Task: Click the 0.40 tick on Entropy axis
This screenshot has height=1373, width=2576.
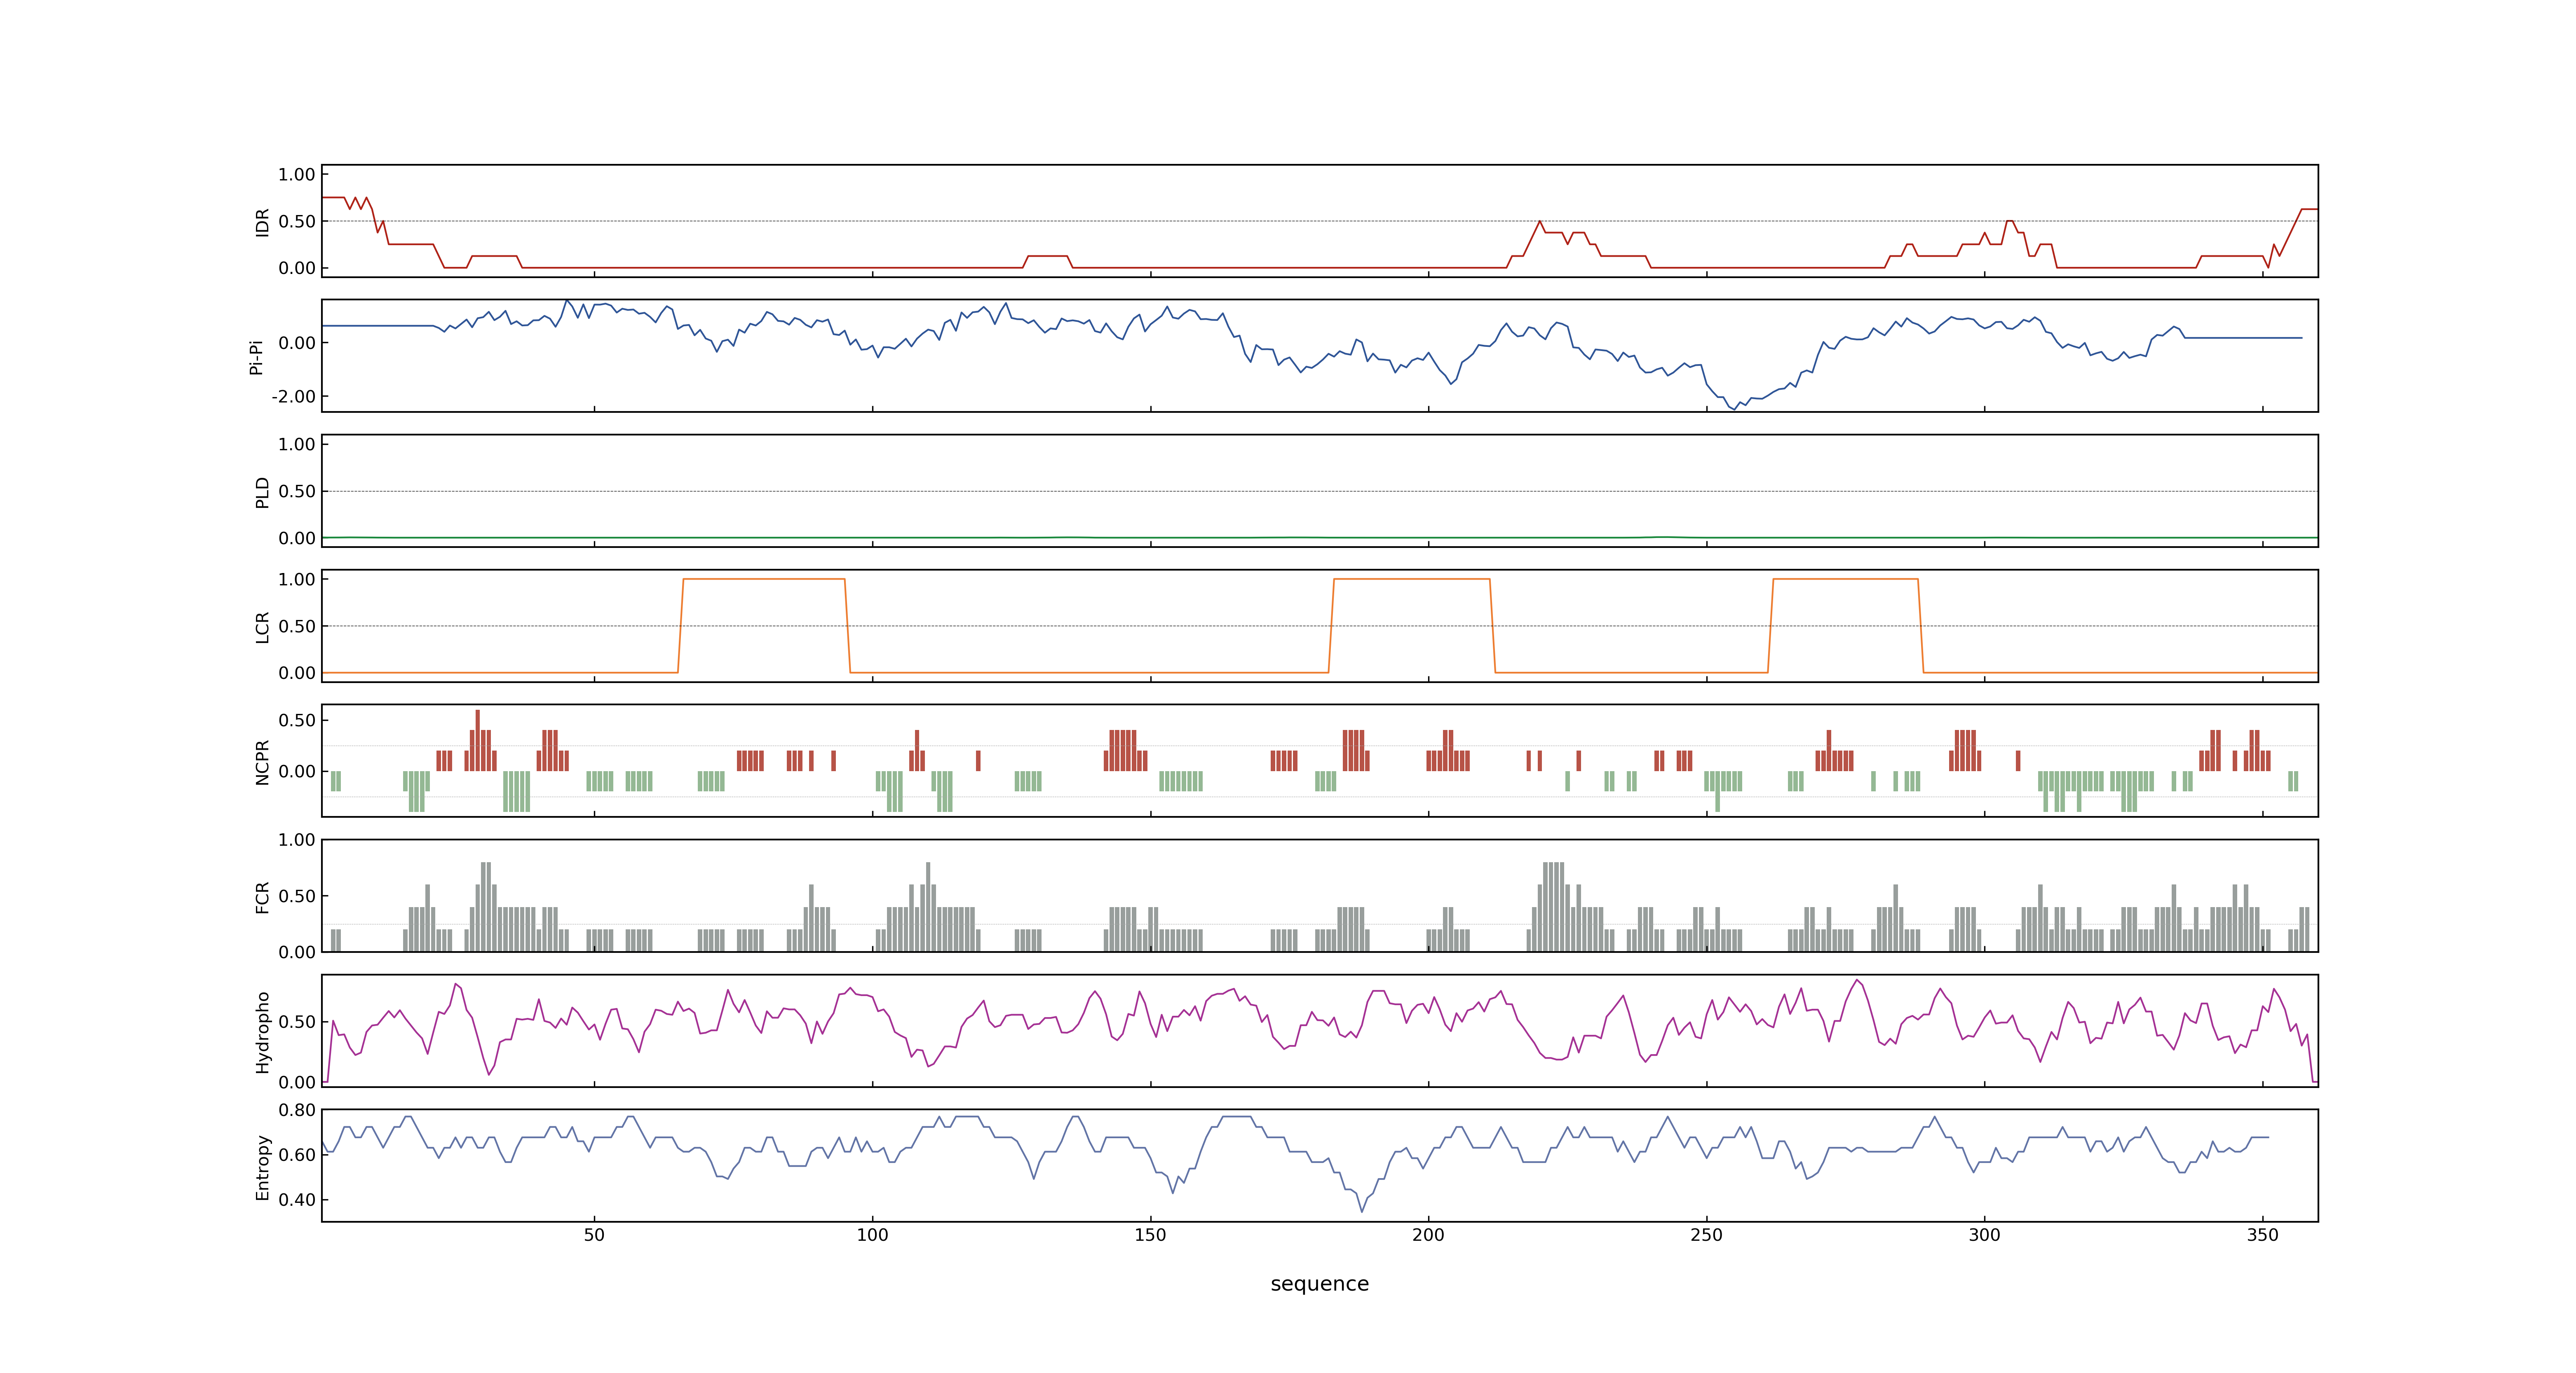Action: (297, 1199)
